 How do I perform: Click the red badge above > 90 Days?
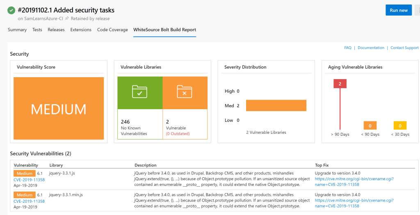[x=340, y=84]
